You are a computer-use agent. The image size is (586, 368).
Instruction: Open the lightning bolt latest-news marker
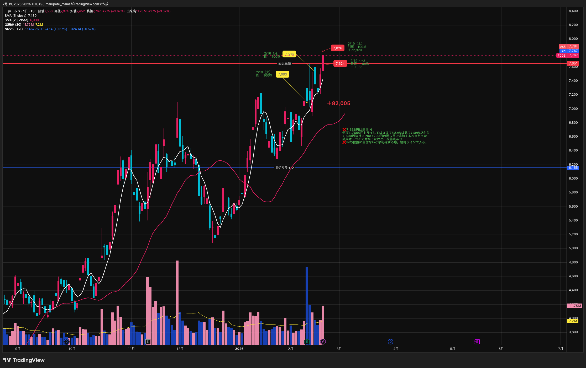[323, 342]
